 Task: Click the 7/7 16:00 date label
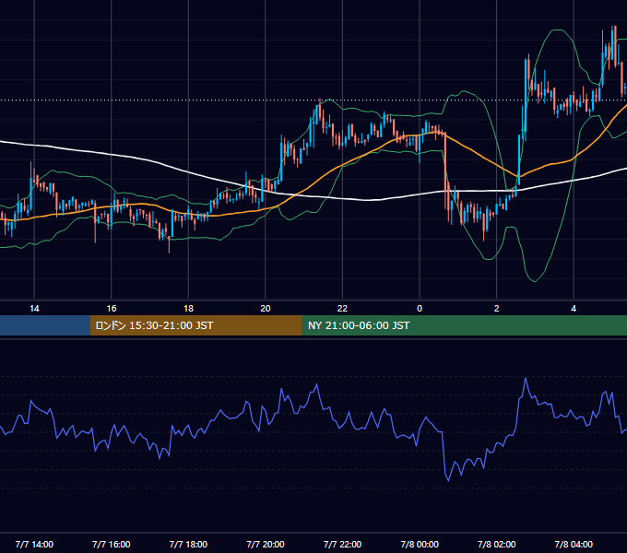112,544
